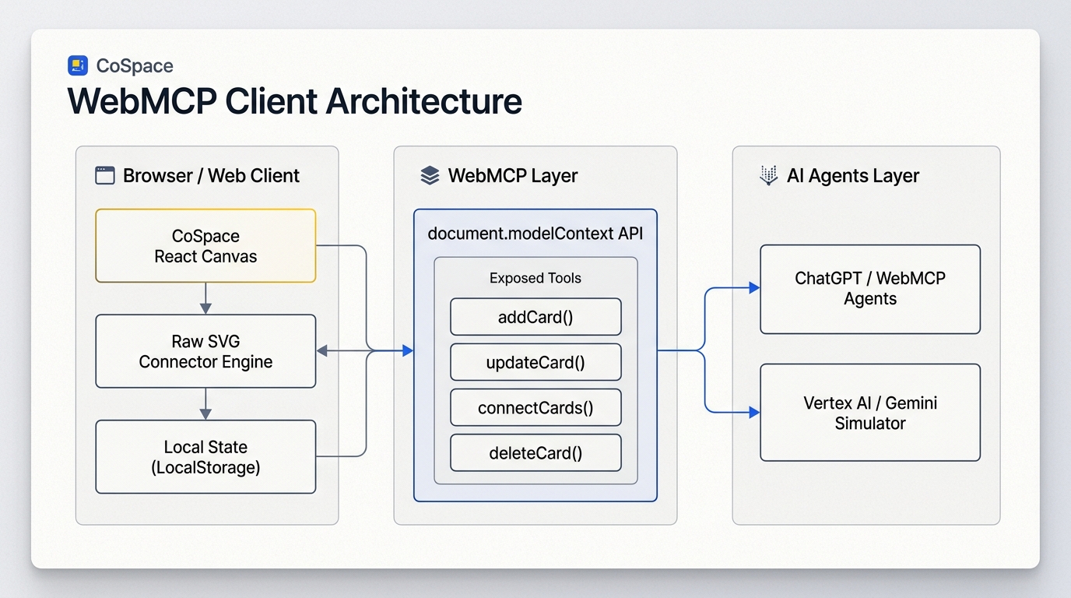The width and height of the screenshot is (1071, 598).
Task: Click the connectCards() tool
Action: click(535, 407)
